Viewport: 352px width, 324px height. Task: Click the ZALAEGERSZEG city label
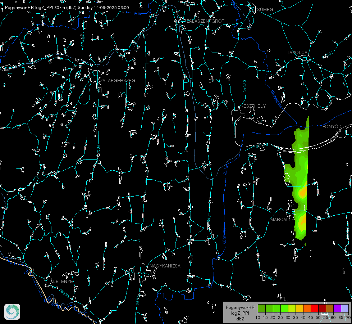(118, 81)
